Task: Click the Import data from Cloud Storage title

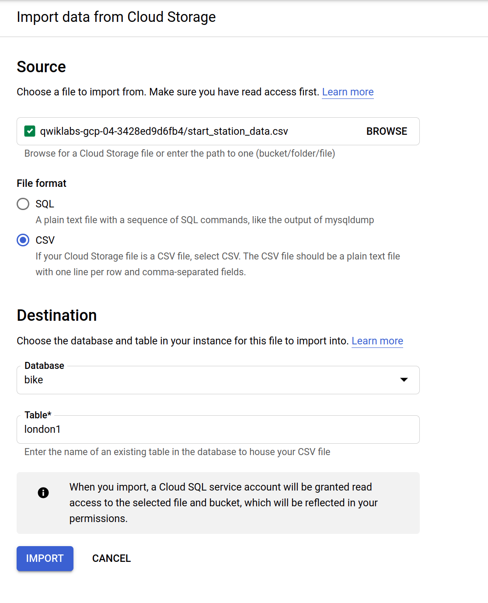Action: click(x=116, y=17)
